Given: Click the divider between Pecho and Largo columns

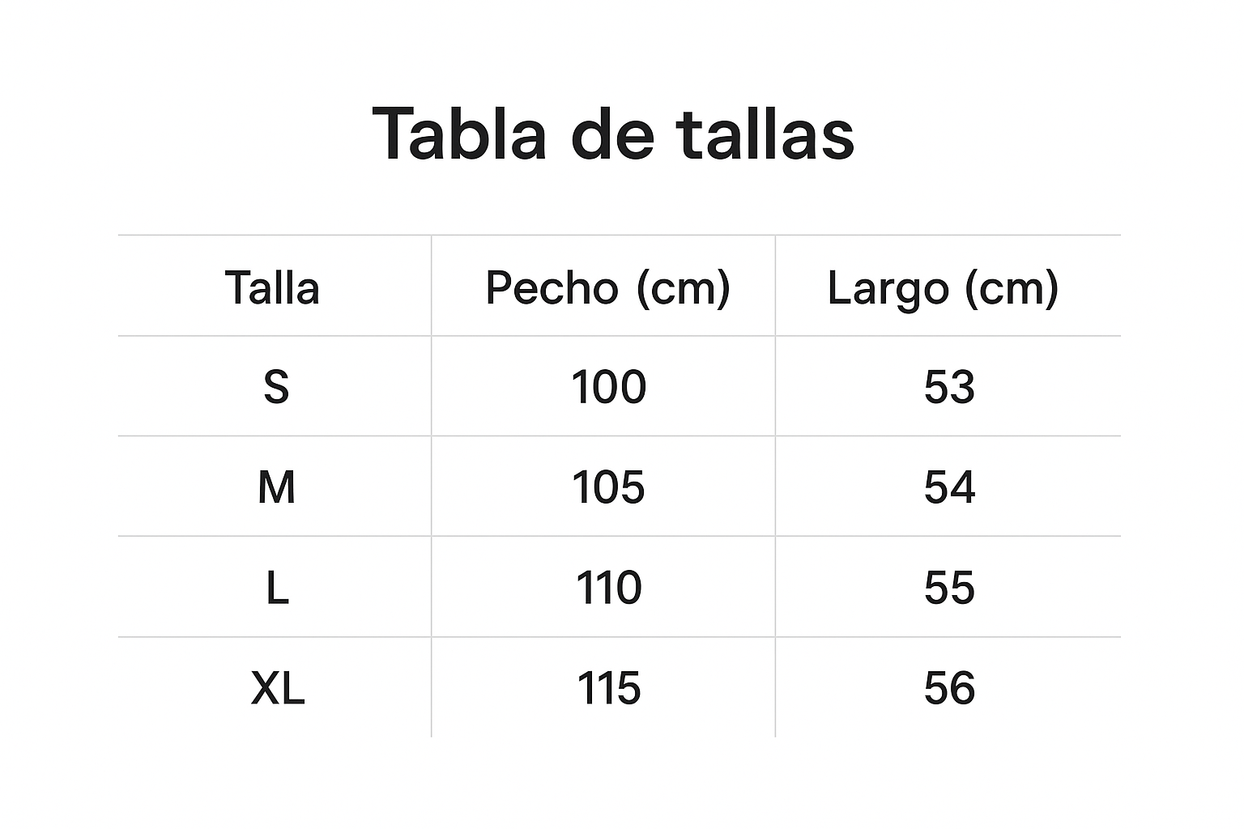Looking at the screenshot, I should point(775,486).
